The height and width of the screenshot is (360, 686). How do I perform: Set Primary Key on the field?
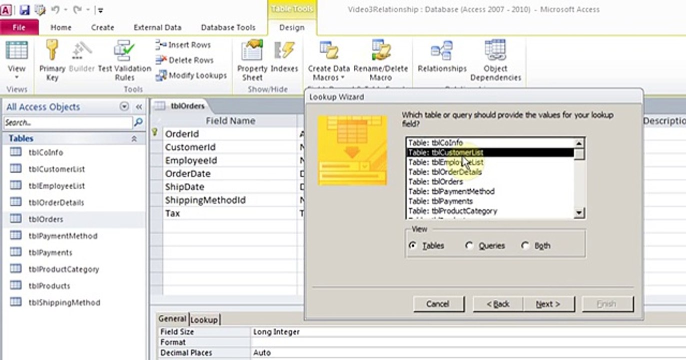pyautogui.click(x=52, y=60)
